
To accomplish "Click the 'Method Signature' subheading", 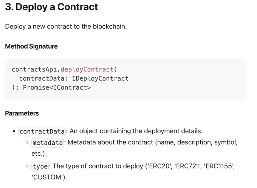I will coord(31,46).
